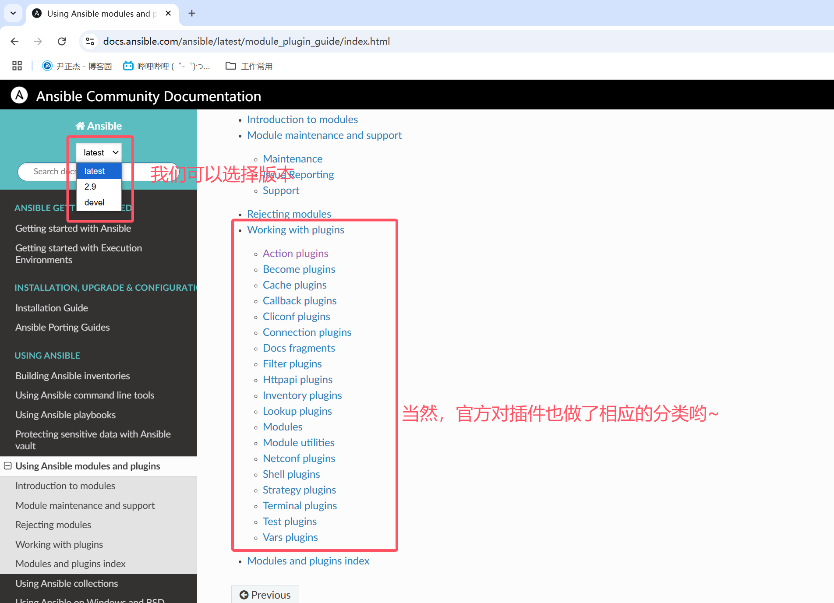Open Getting started with Execution Environments
Screen dimensions: 834x603
(79, 254)
